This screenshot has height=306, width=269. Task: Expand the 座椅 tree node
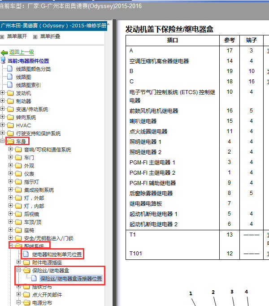pos(11,230)
